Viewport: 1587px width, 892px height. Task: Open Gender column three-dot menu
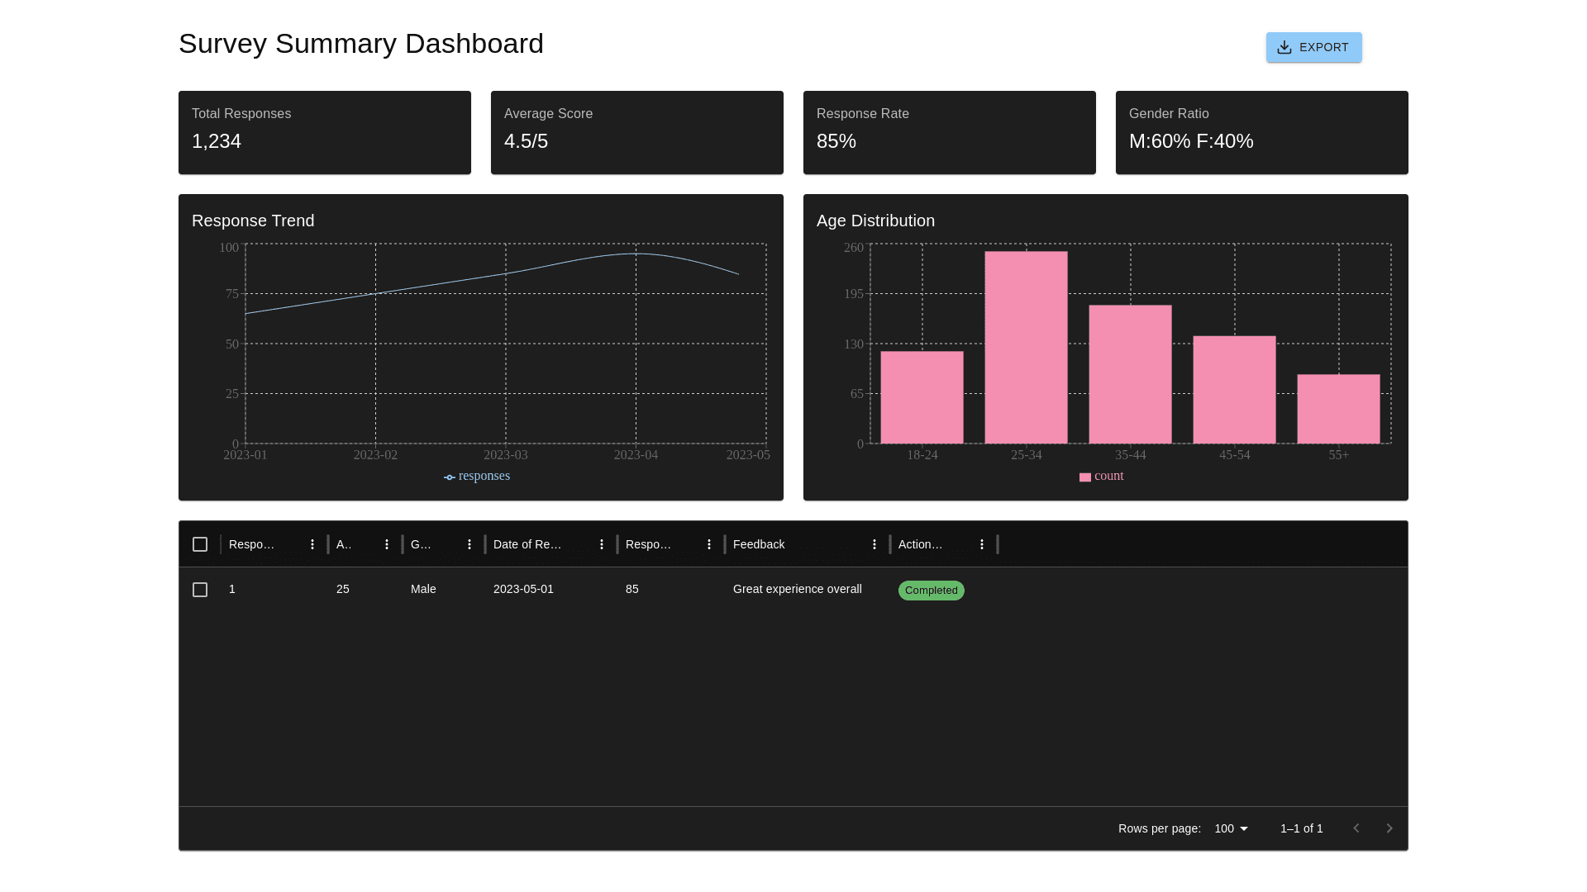point(469,544)
